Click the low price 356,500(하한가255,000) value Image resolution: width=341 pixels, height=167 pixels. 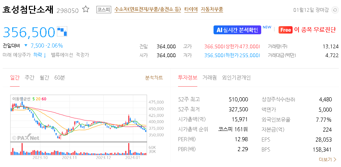coord(232,55)
